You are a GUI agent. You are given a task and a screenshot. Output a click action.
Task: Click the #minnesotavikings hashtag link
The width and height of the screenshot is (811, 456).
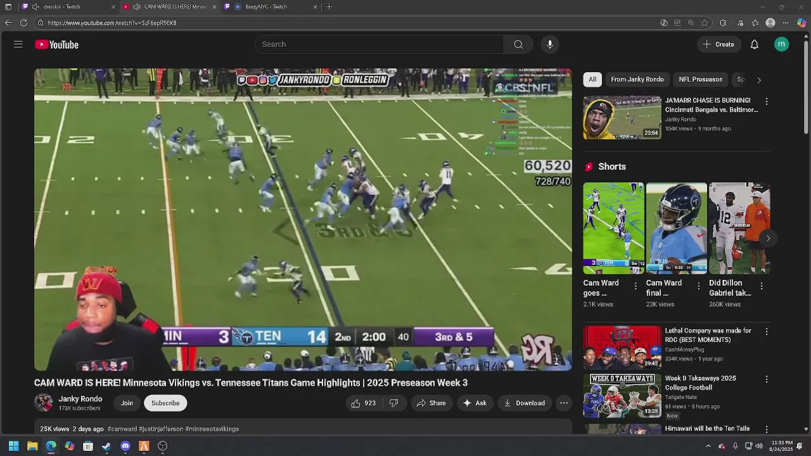212,429
